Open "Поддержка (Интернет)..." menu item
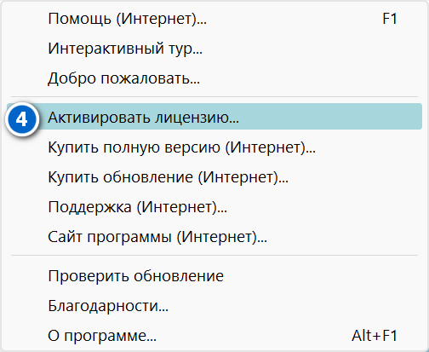The image size is (429, 352). (214, 207)
